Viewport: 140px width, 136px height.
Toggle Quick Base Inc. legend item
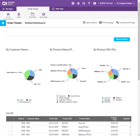24,102
